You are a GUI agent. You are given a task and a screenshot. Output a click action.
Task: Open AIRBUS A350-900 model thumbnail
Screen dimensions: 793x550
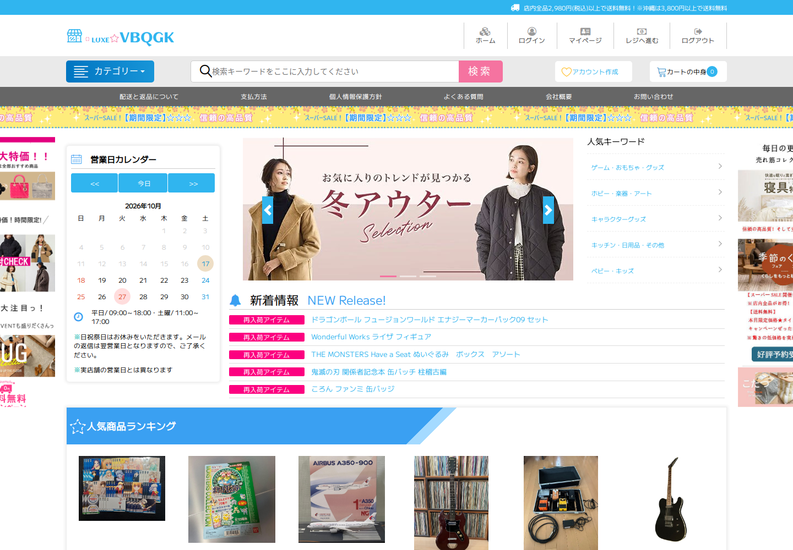click(341, 499)
